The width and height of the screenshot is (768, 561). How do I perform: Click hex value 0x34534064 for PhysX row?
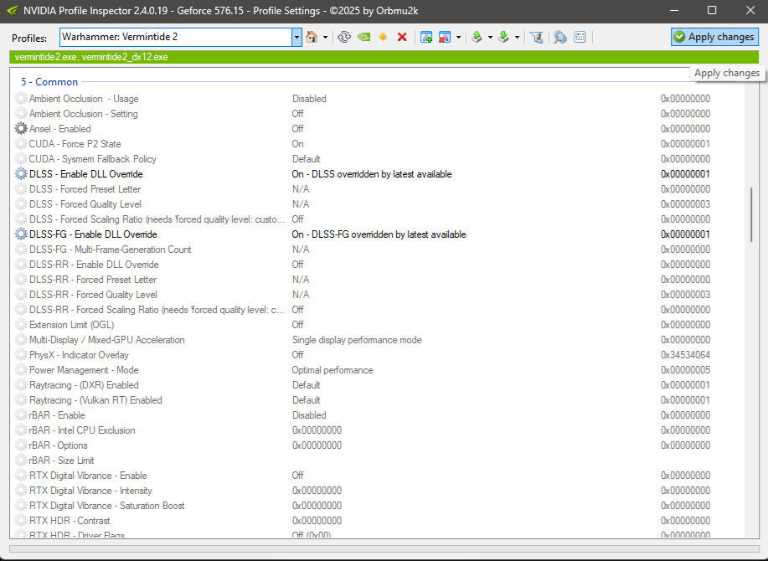(685, 355)
